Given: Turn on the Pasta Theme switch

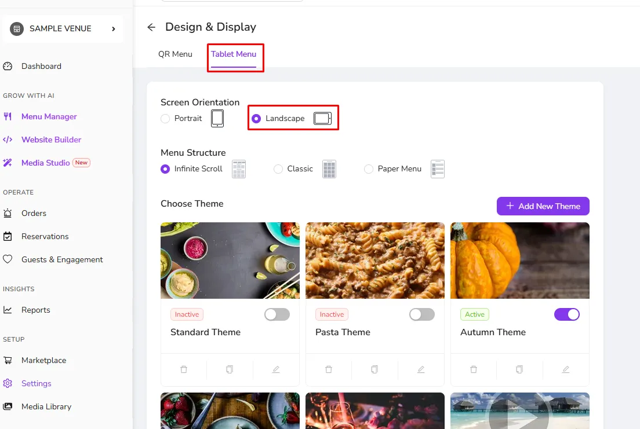Looking at the screenshot, I should click(x=422, y=314).
